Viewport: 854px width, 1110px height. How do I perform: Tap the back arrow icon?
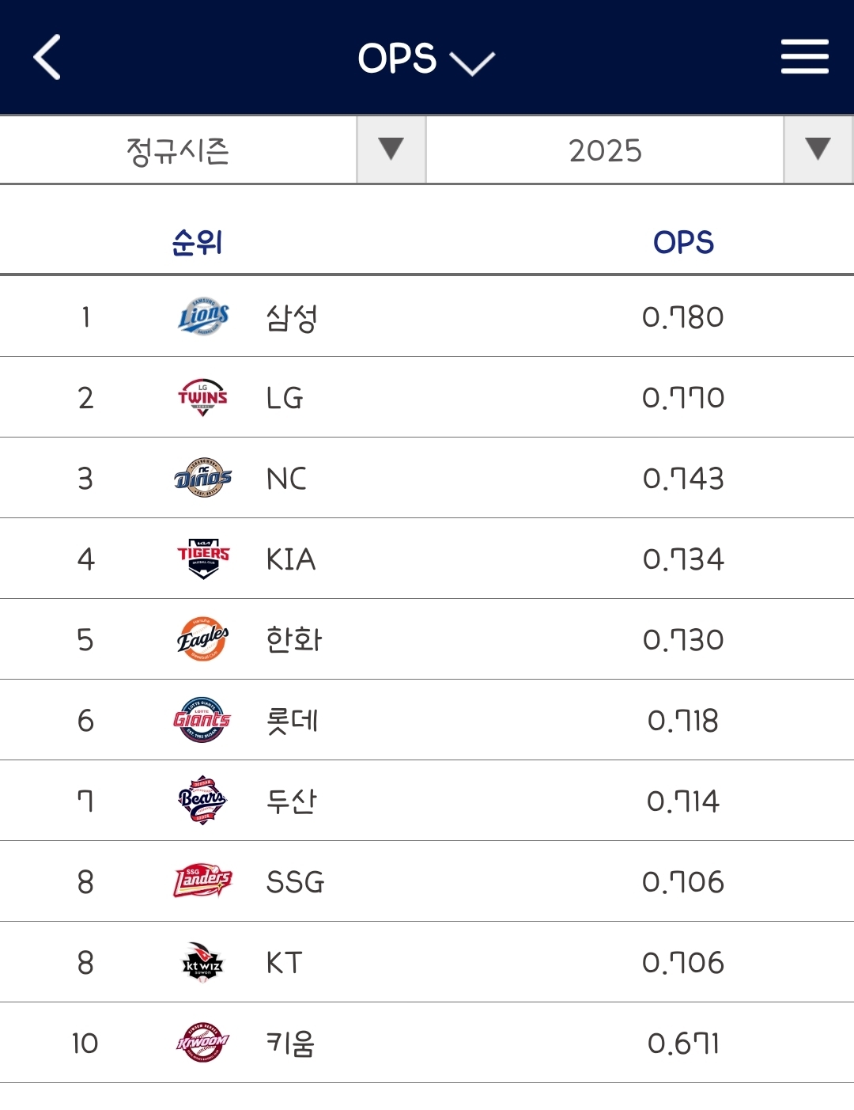click(x=47, y=58)
